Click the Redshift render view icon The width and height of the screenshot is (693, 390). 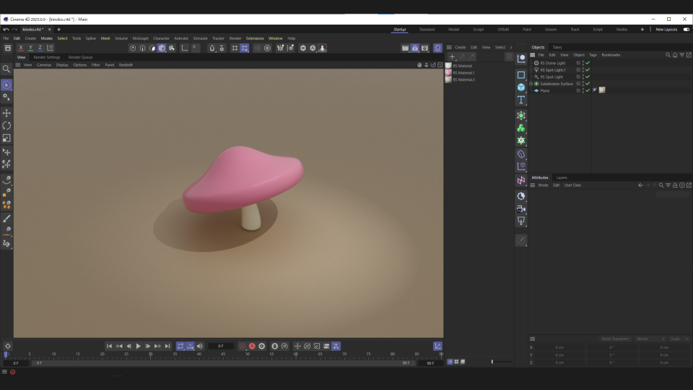point(437,48)
